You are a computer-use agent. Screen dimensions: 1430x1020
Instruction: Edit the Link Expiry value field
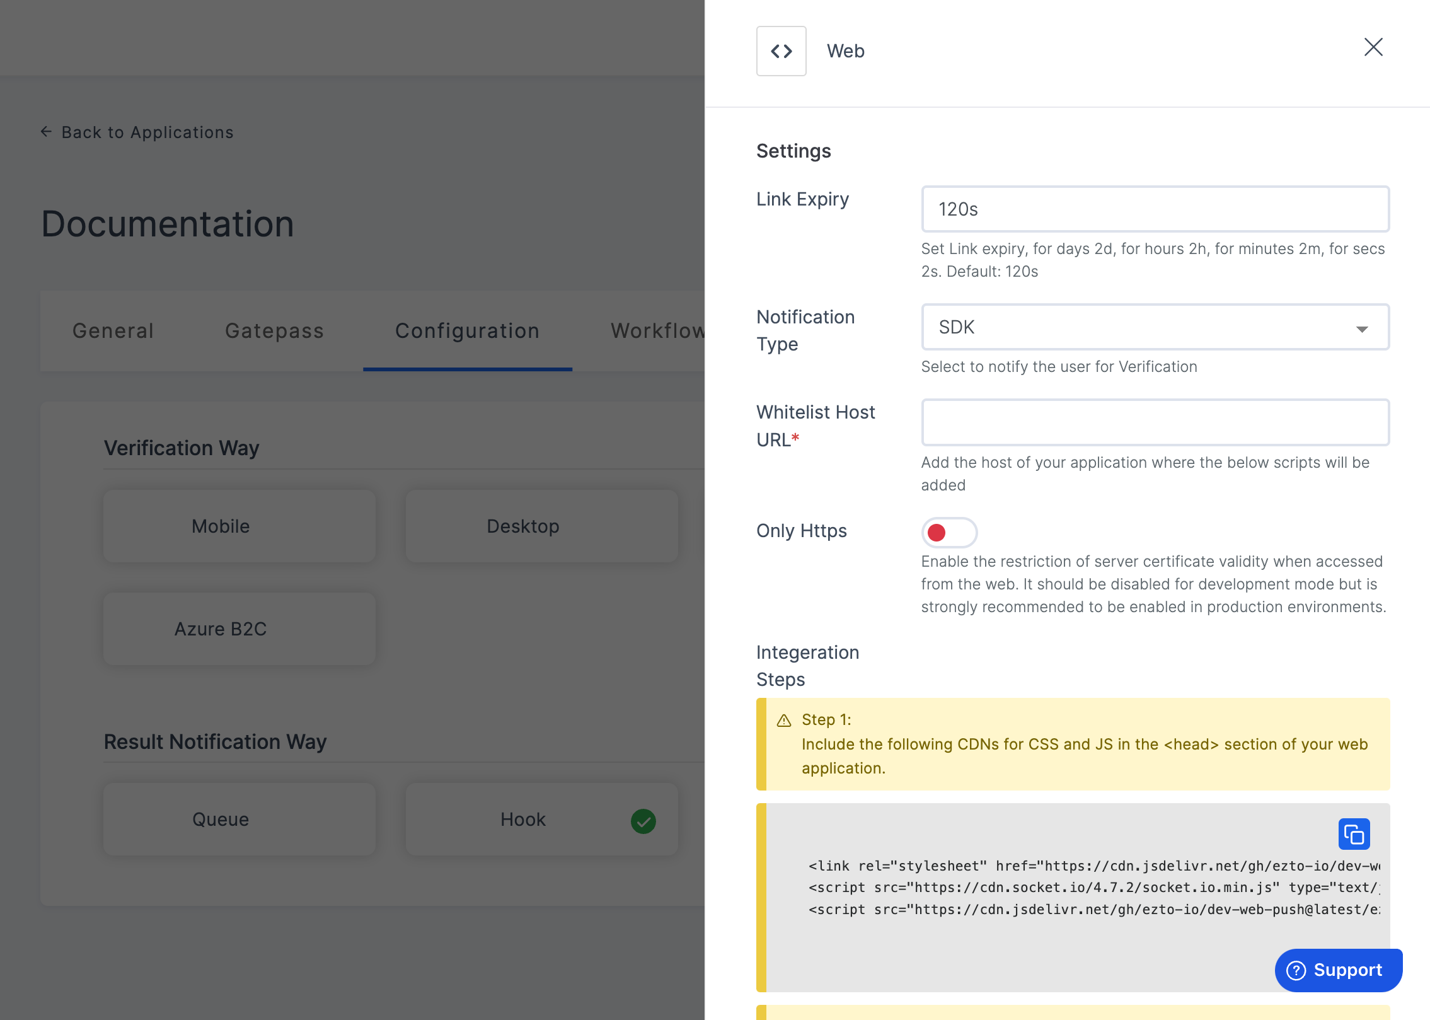(1154, 209)
